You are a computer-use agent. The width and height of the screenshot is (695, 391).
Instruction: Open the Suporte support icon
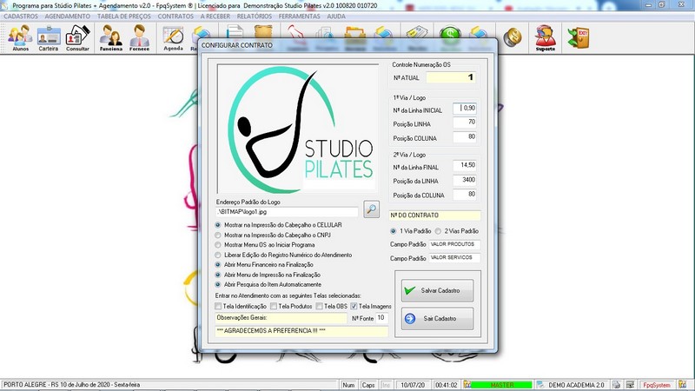(x=546, y=37)
